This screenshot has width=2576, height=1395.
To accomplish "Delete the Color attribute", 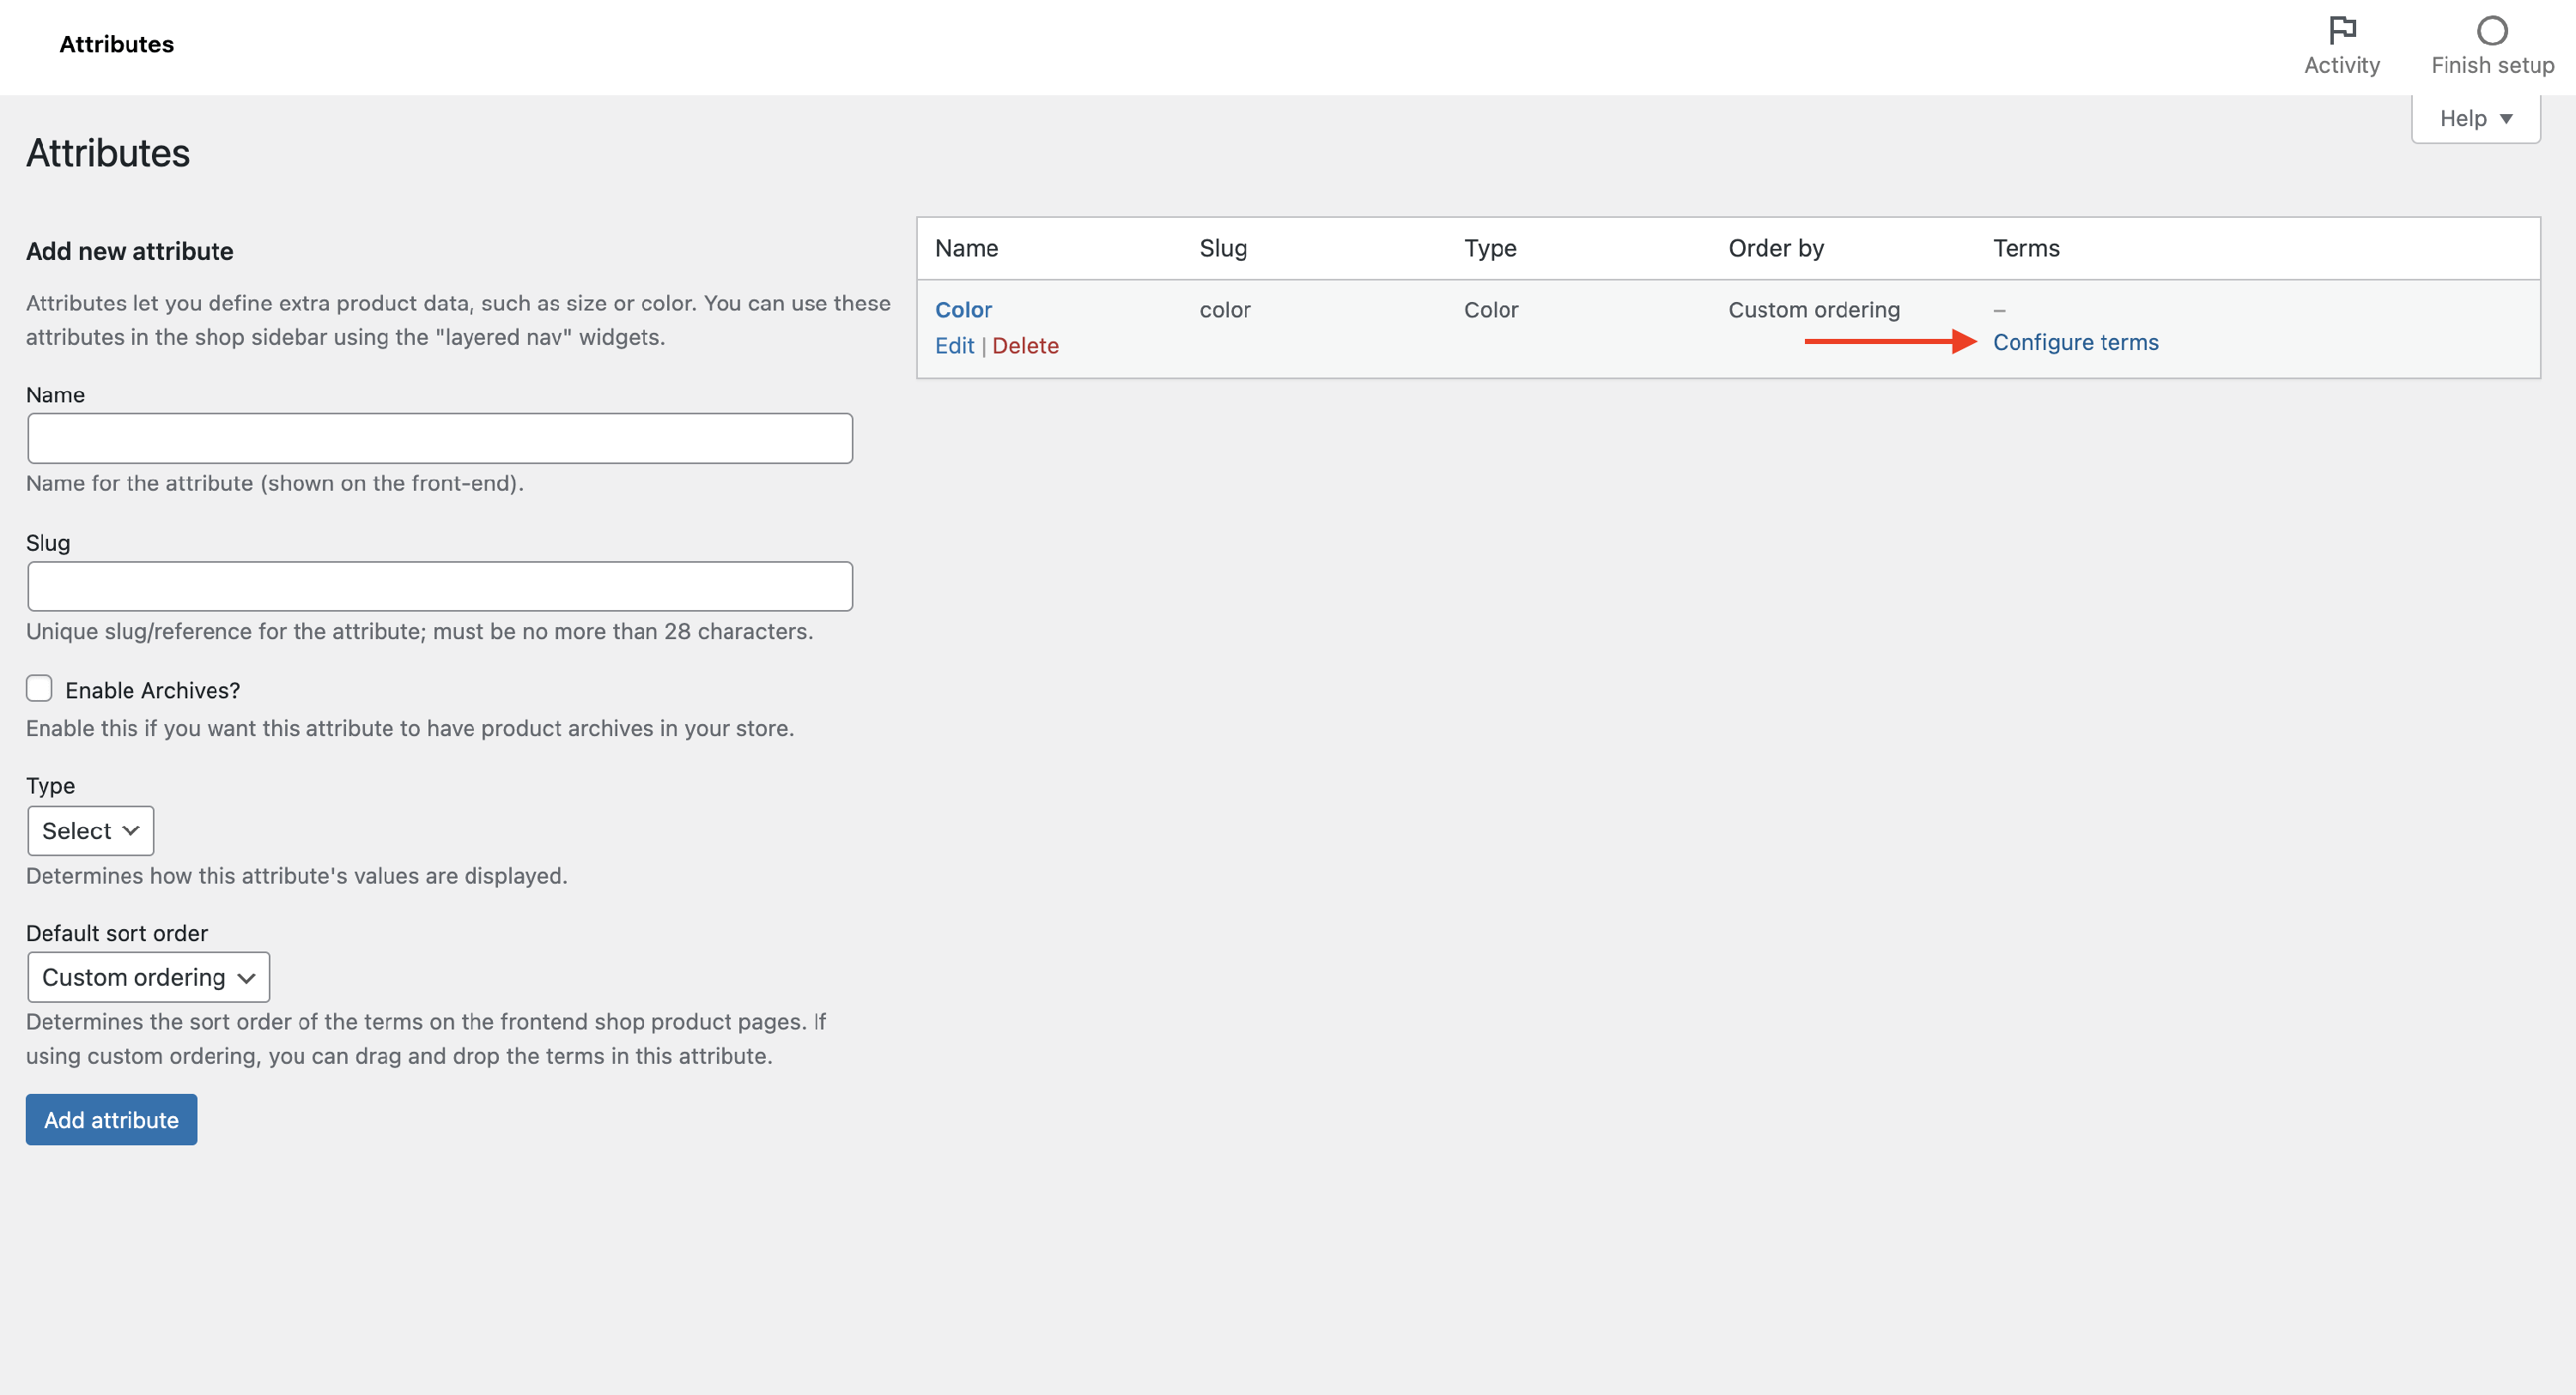I will 1025,346.
